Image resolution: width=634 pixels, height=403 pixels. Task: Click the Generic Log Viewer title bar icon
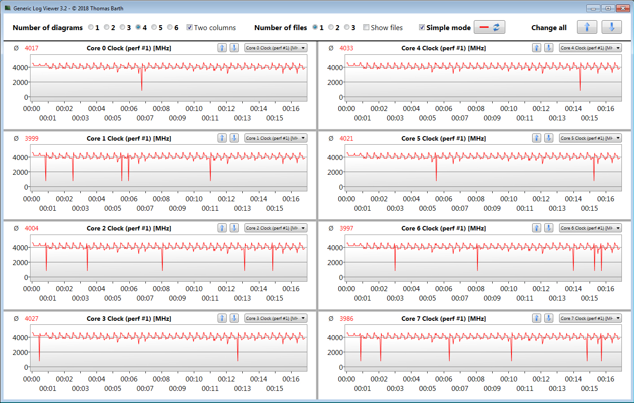[8, 8]
